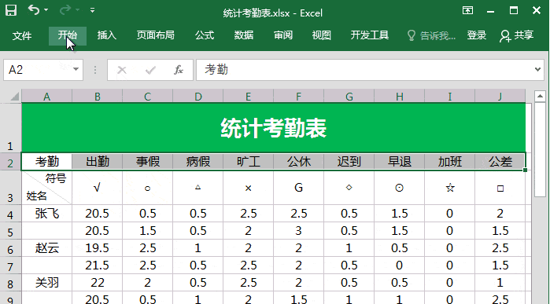Click the 事假 header cell
Screen dimensions: 550x304
pyautogui.click(x=148, y=162)
